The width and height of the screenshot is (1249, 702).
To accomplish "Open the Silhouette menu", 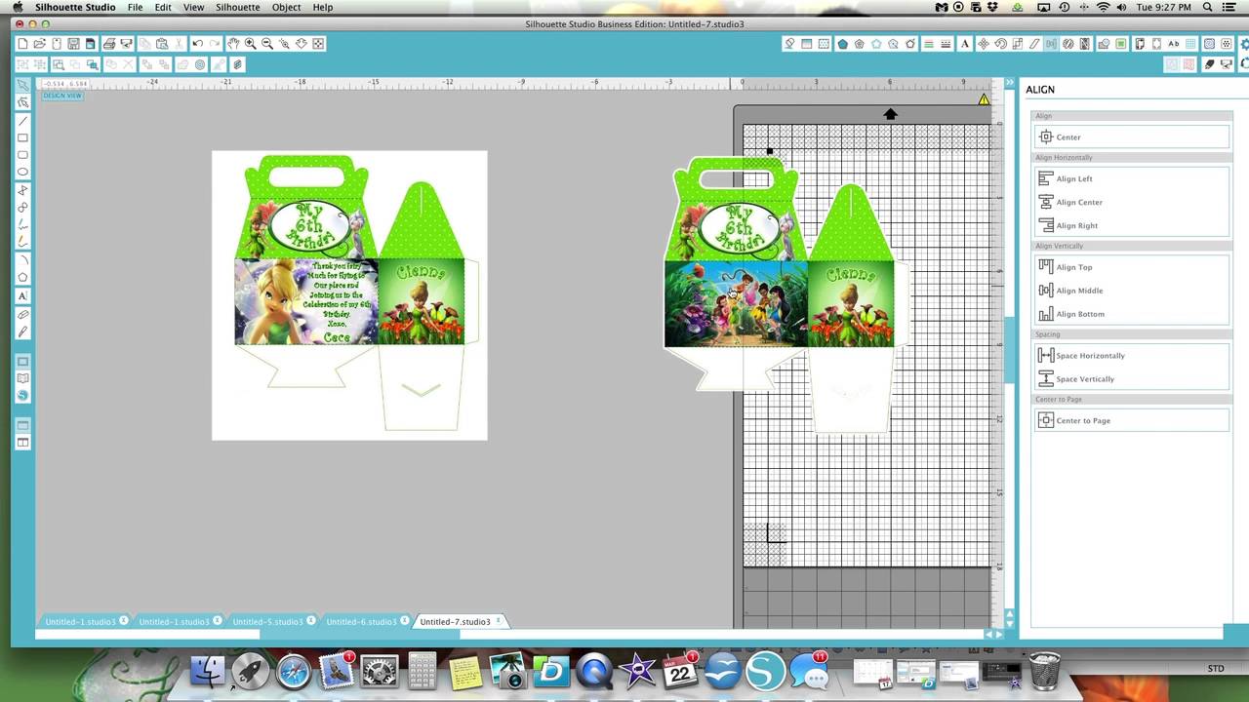I will click(x=238, y=7).
